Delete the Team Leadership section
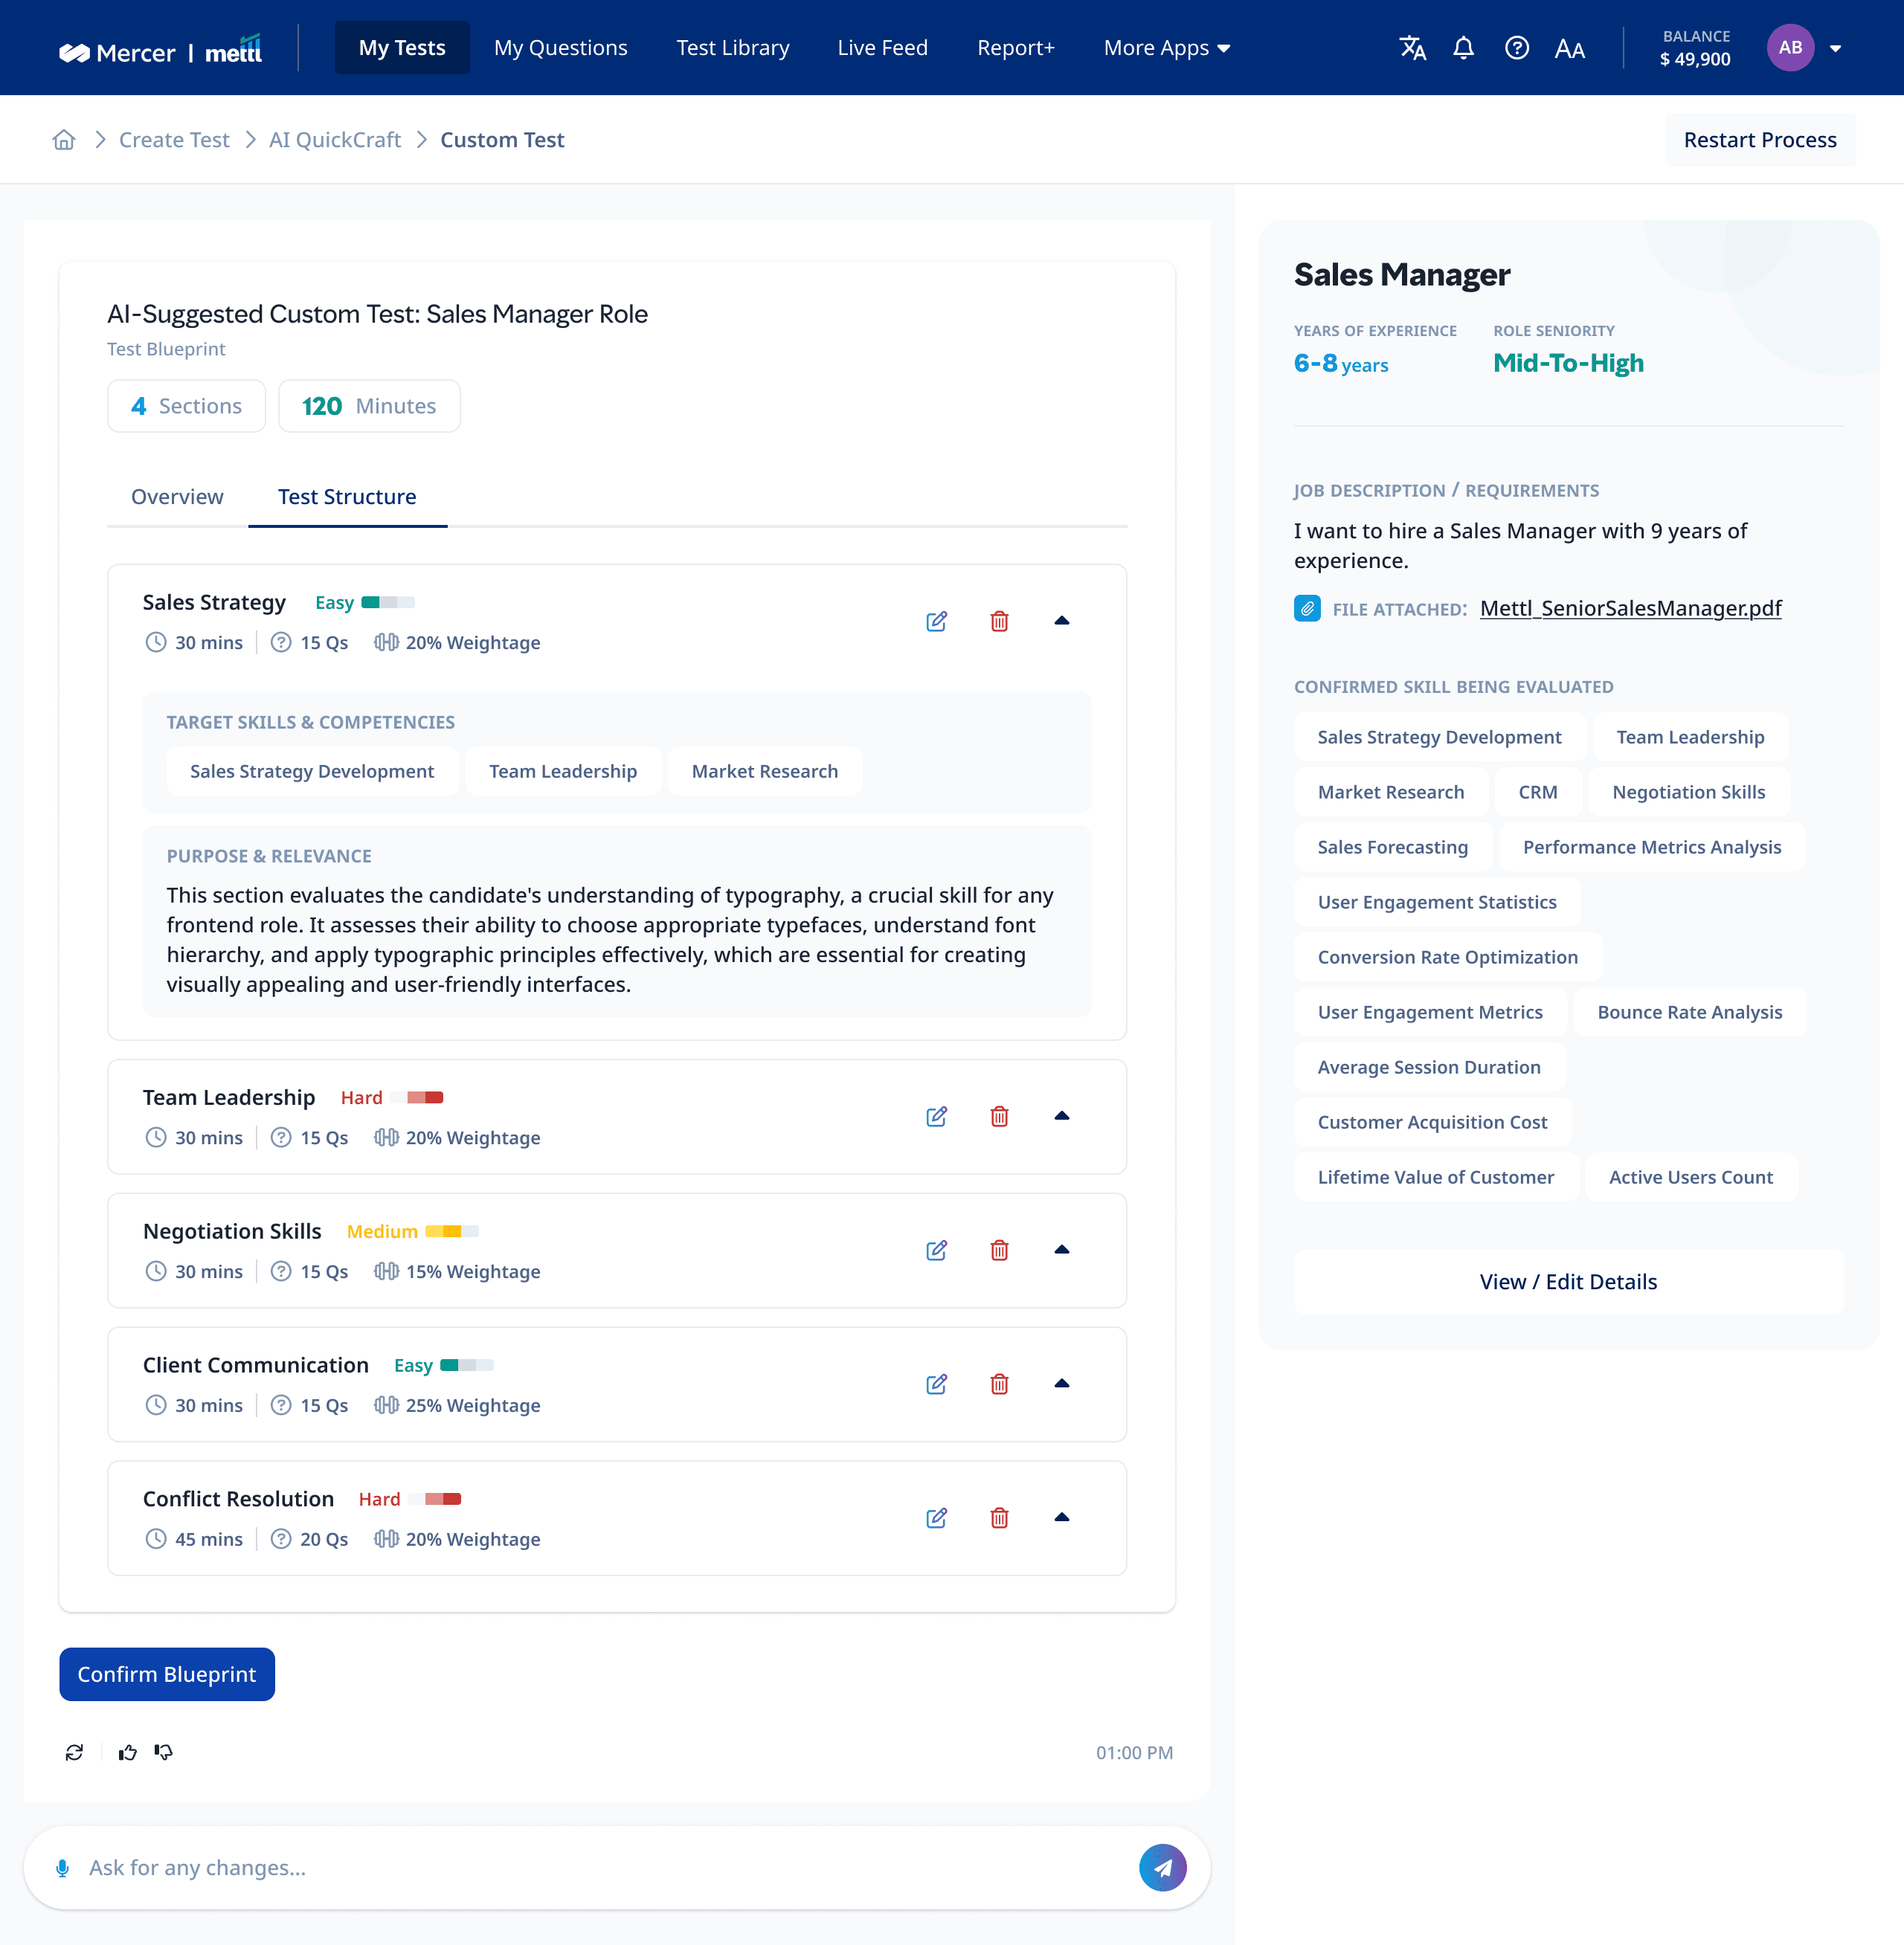The image size is (1904, 1945). pos(999,1117)
